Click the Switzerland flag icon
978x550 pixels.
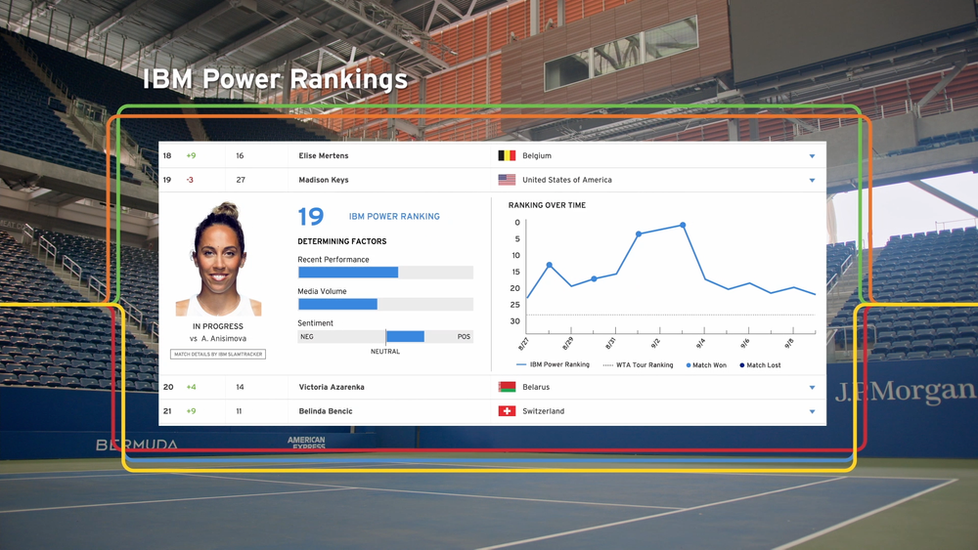coord(507,411)
